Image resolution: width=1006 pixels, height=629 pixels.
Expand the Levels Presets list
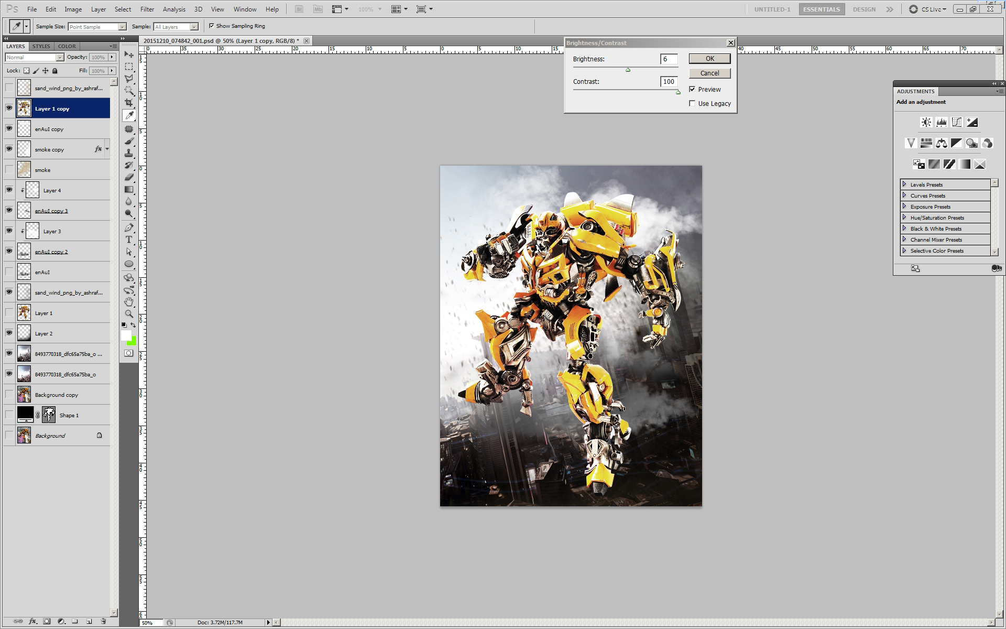(904, 185)
